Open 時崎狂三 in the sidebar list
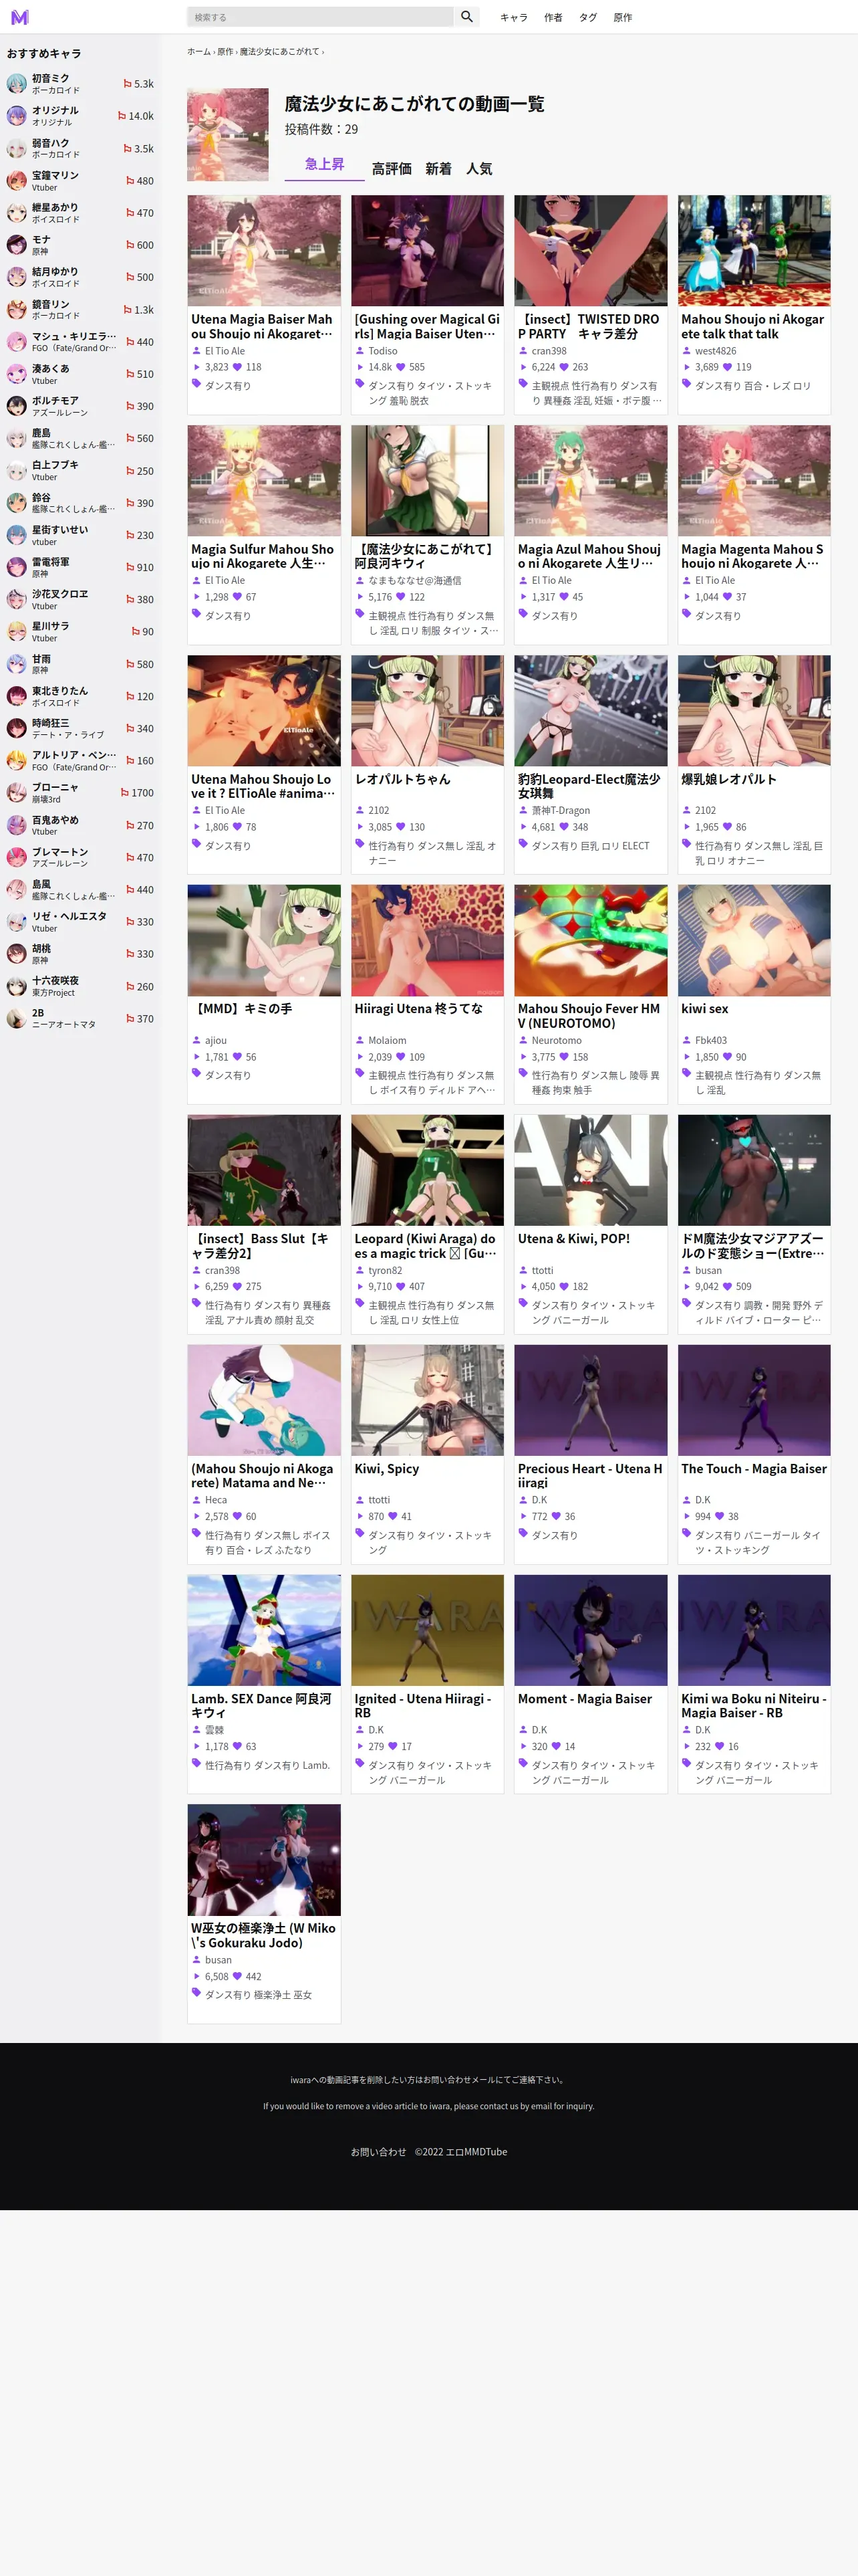Image resolution: width=858 pixels, height=2576 pixels. pos(80,728)
